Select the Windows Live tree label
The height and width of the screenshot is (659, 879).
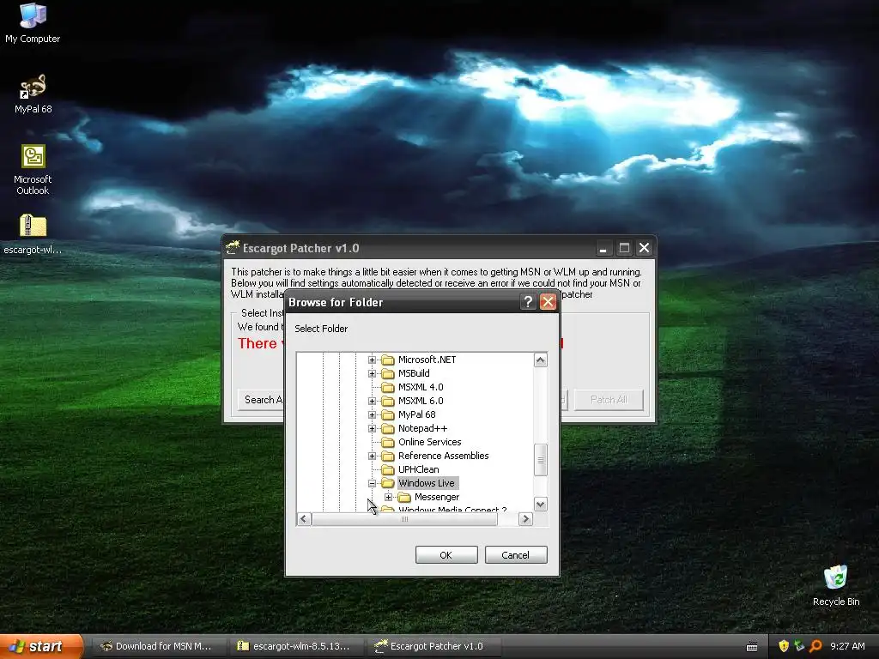pyautogui.click(x=427, y=483)
